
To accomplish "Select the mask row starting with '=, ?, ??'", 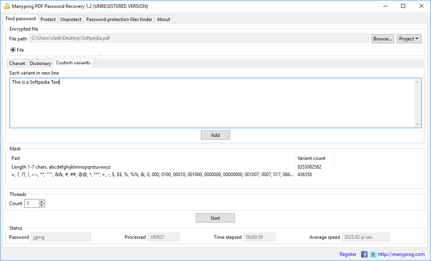I will click(153, 174).
